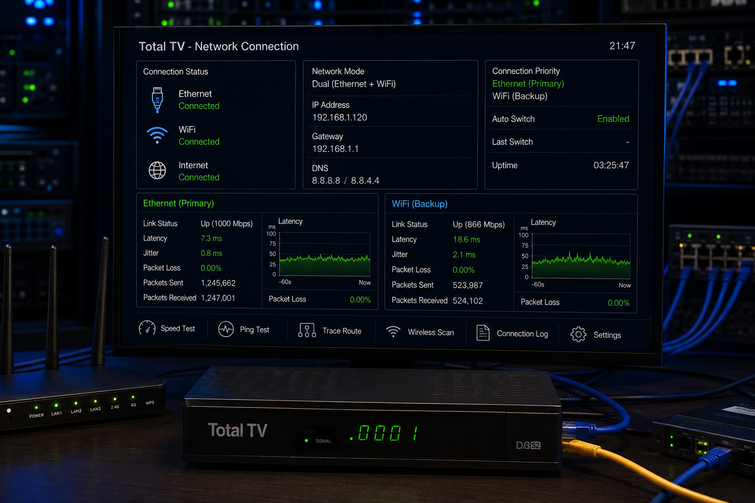
Task: Click Internet Connected status text
Action: point(199,177)
